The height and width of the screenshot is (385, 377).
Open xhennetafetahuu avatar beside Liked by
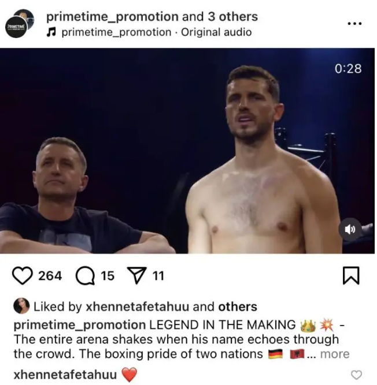click(x=21, y=306)
